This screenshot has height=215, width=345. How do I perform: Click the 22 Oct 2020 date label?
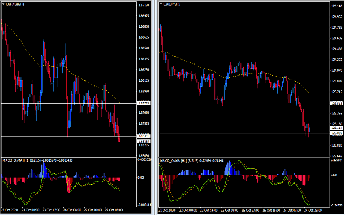click(x=10, y=210)
